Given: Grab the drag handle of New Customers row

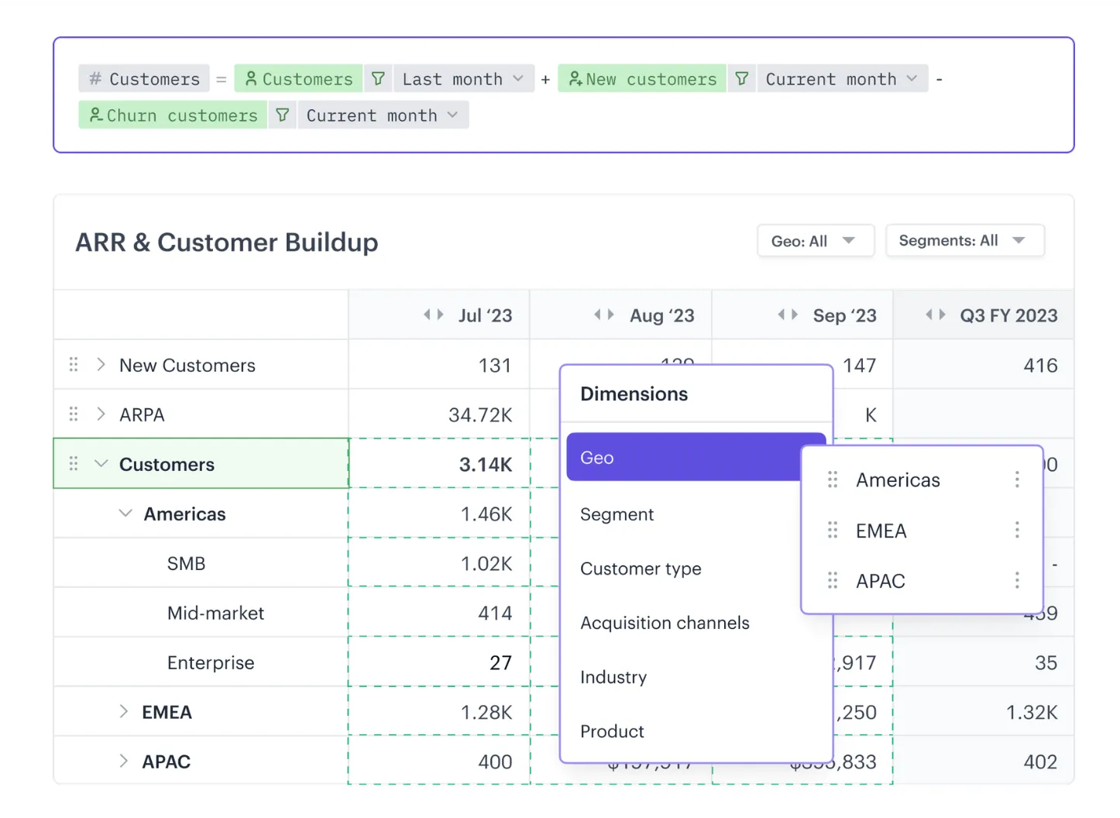Looking at the screenshot, I should click(74, 364).
